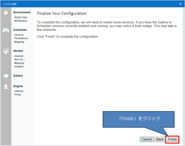Click the Environment leaf icon
The image size is (185, 146).
coord(6,12)
